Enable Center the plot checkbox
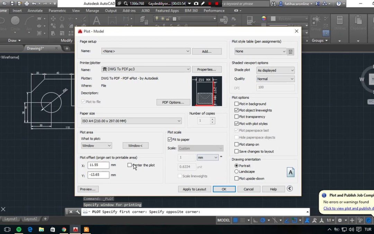 (x=130, y=165)
